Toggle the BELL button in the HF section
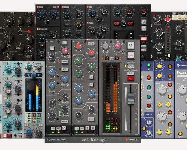This screenshot has width=187, height=150. pos(91,44)
